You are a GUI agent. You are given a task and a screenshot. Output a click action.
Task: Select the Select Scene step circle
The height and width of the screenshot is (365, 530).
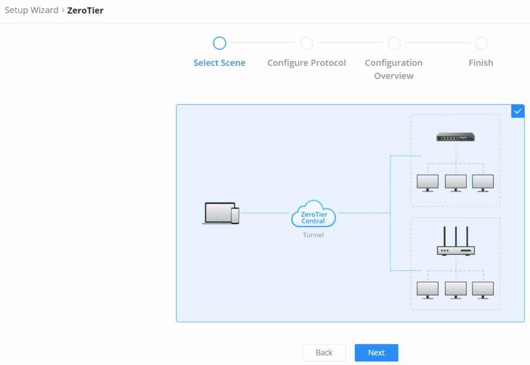[219, 43]
